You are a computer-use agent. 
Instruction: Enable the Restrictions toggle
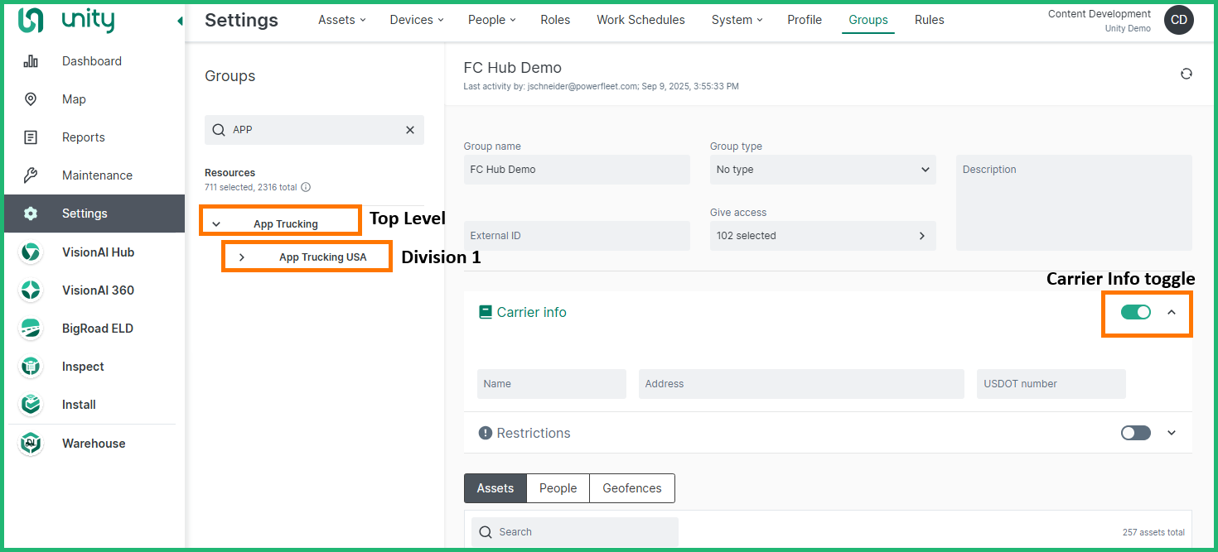pos(1135,433)
